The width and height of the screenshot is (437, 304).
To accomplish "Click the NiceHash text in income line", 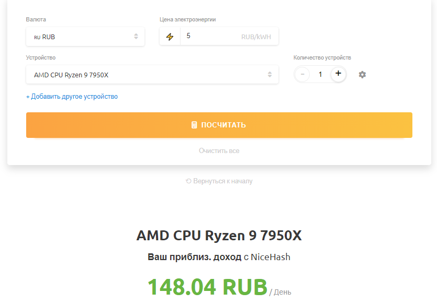I will point(270,257).
